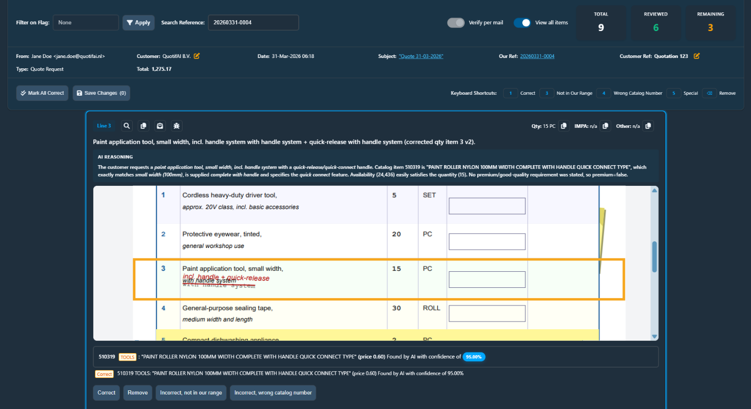Click the copy line icon next to search
Image resolution: width=751 pixels, height=409 pixels.
tap(143, 125)
